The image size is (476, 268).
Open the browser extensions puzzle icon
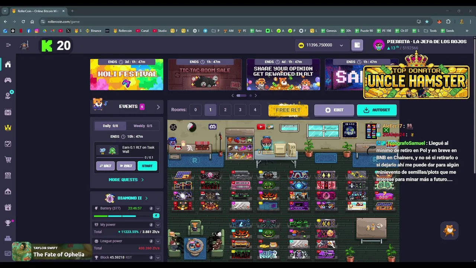coord(448,22)
